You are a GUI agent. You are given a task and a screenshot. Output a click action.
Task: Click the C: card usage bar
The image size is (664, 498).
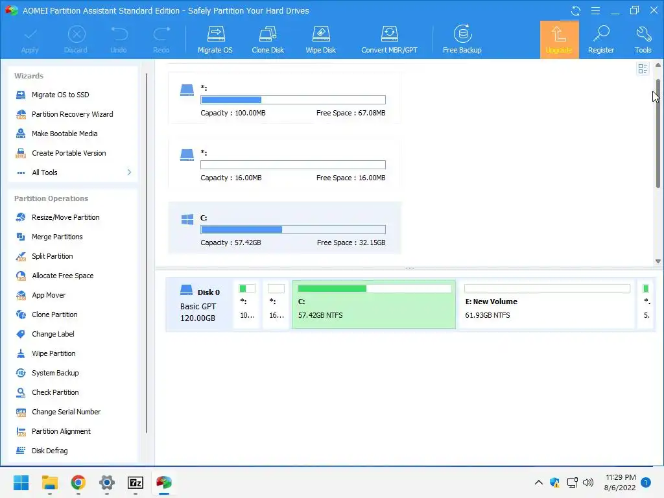tap(293, 230)
